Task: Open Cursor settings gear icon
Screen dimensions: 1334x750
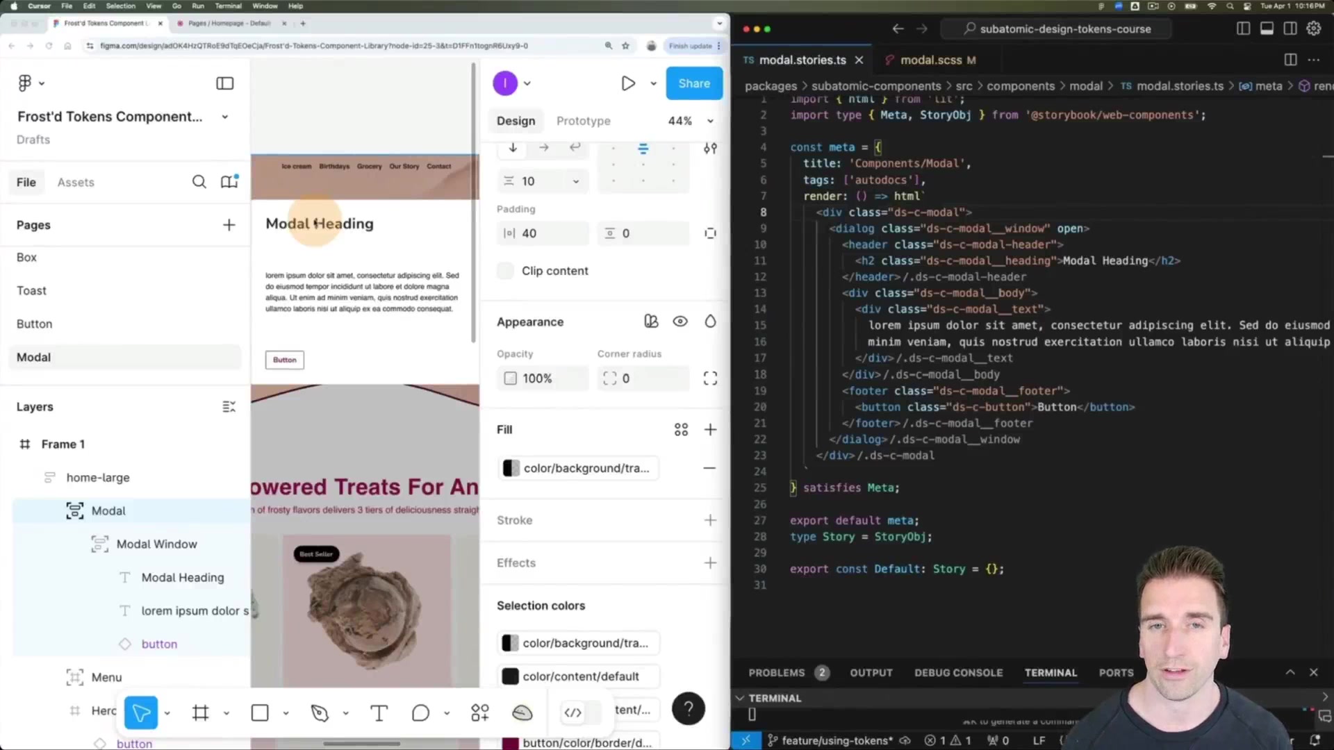Action: tap(1313, 28)
